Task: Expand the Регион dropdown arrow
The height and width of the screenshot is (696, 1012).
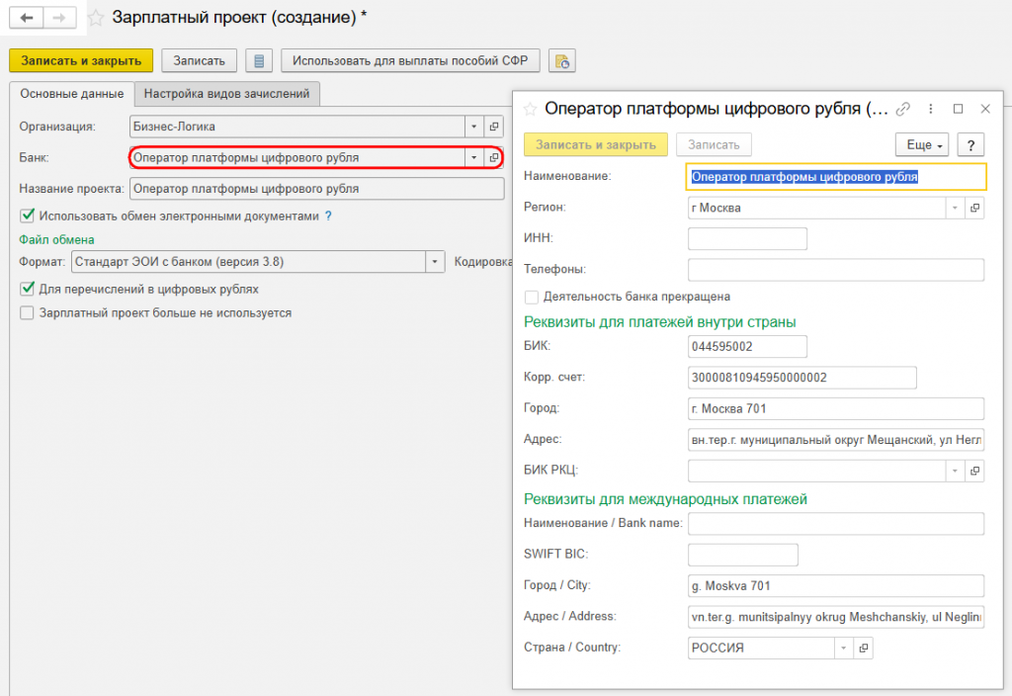Action: tap(956, 208)
